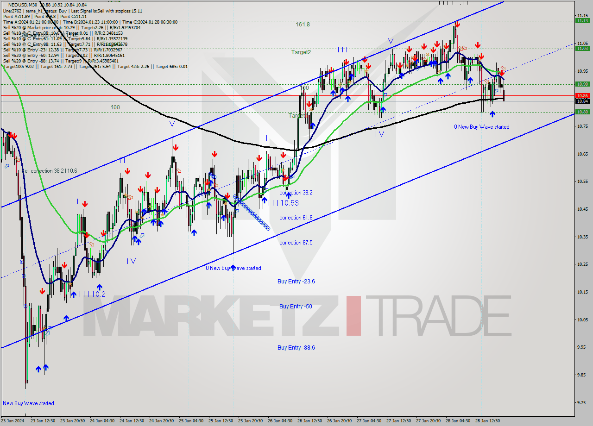
Task: Click 10.95 on the price axis
Action: 582,71
